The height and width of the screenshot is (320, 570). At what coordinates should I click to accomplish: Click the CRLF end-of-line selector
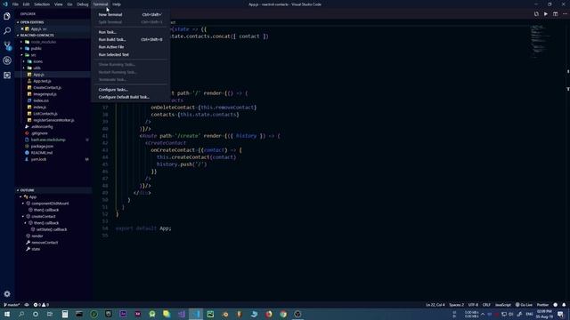point(486,305)
